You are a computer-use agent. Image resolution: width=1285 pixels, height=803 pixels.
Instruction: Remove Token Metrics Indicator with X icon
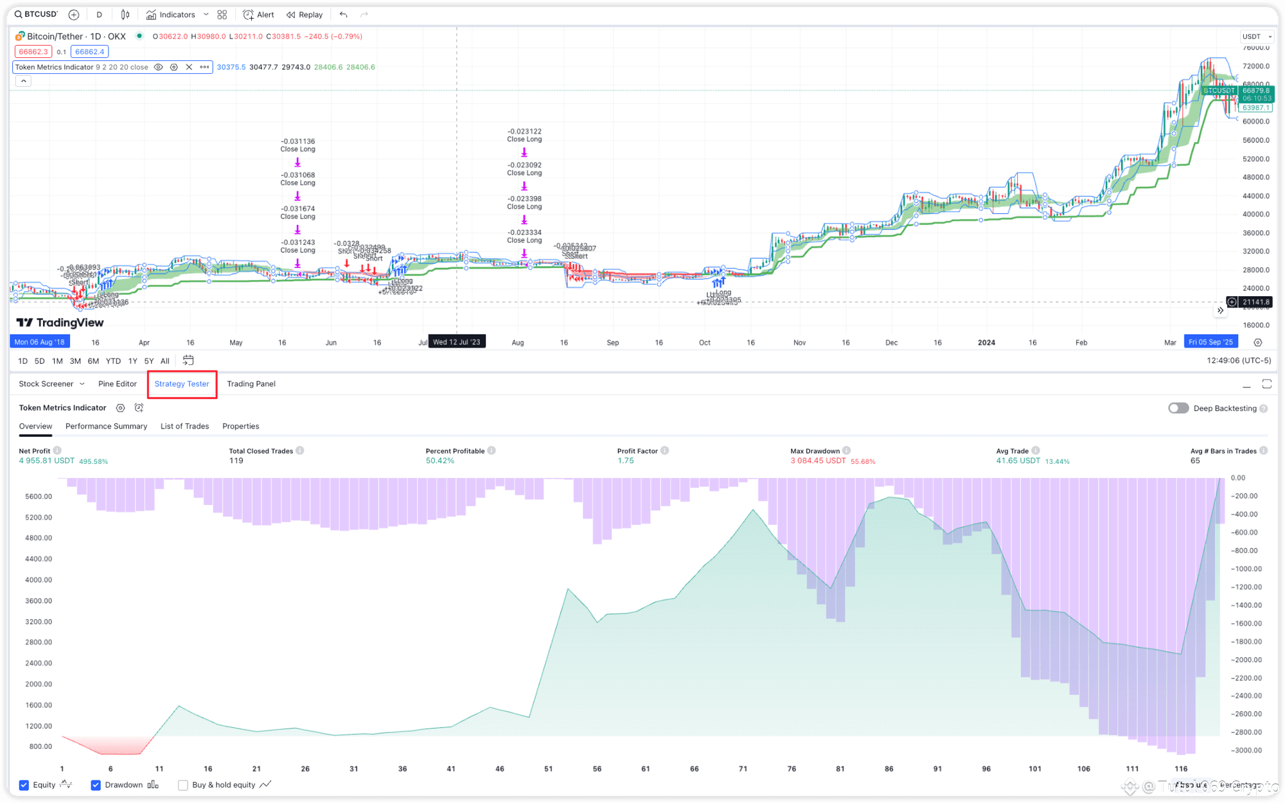tap(189, 67)
